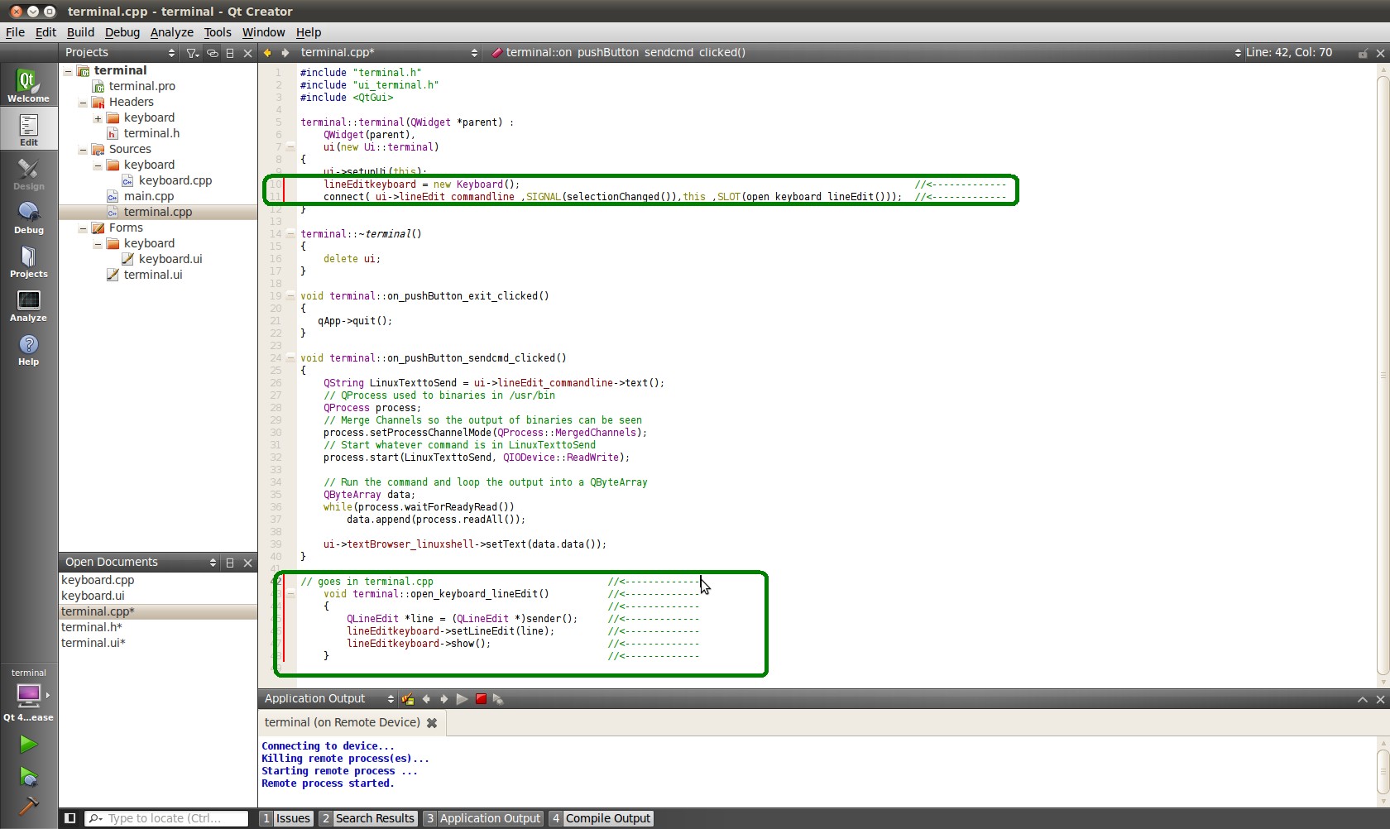Build project with the hammer icon
This screenshot has width=1390, height=829.
pos(28,805)
